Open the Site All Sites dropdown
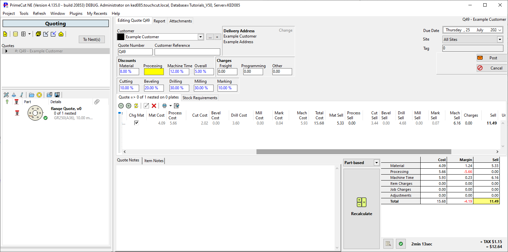508x252 pixels. click(500, 40)
